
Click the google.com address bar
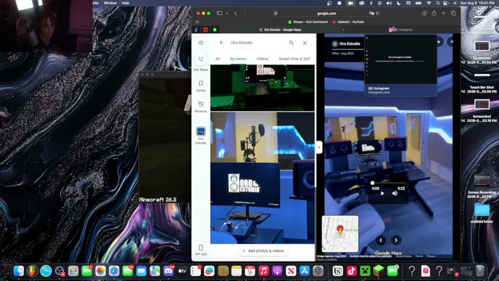coord(326,13)
